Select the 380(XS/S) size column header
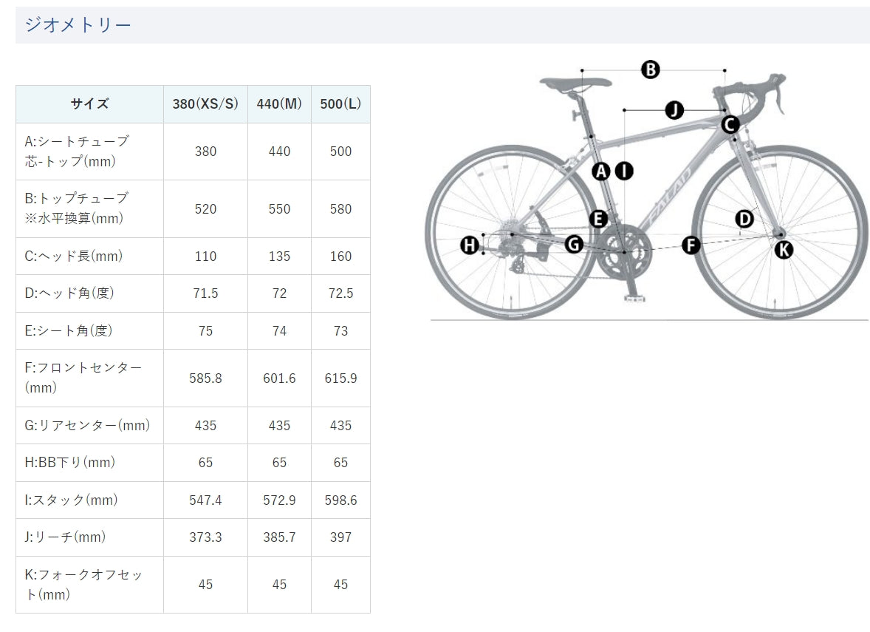870x632 pixels. click(205, 103)
